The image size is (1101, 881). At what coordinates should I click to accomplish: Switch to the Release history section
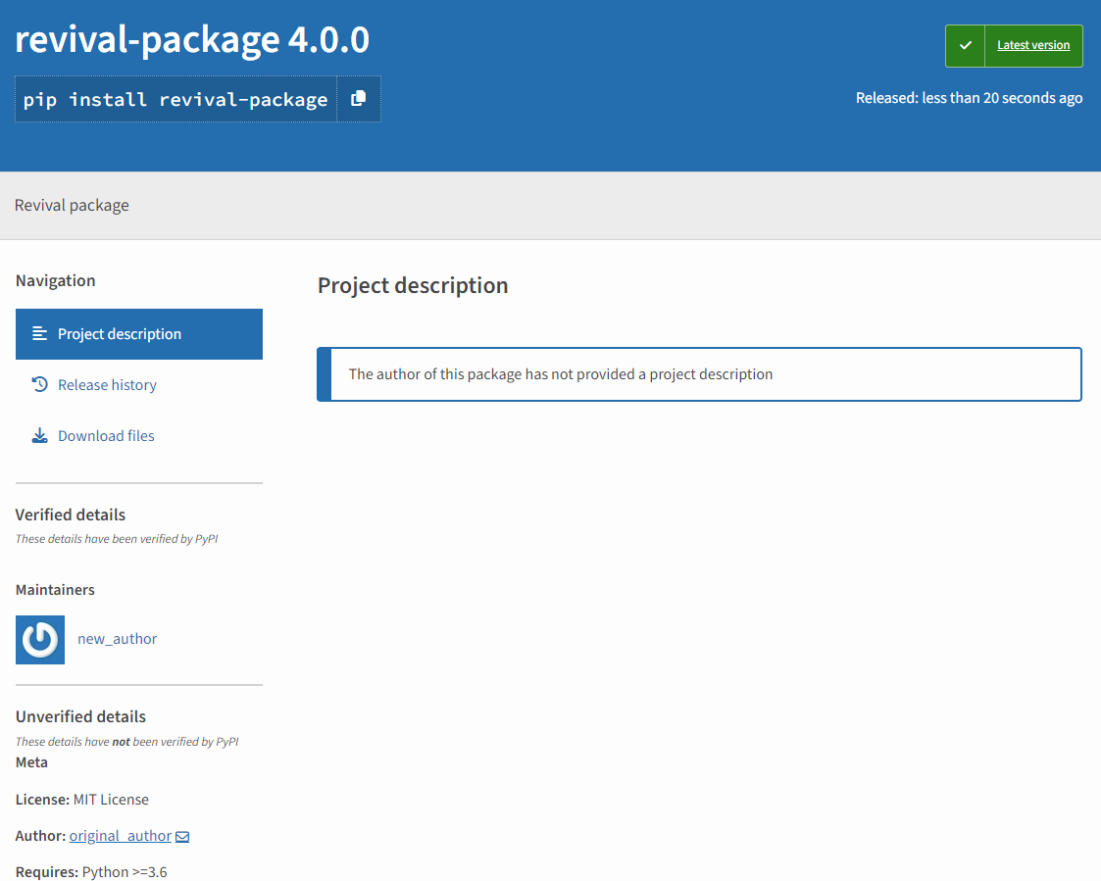[x=105, y=384]
